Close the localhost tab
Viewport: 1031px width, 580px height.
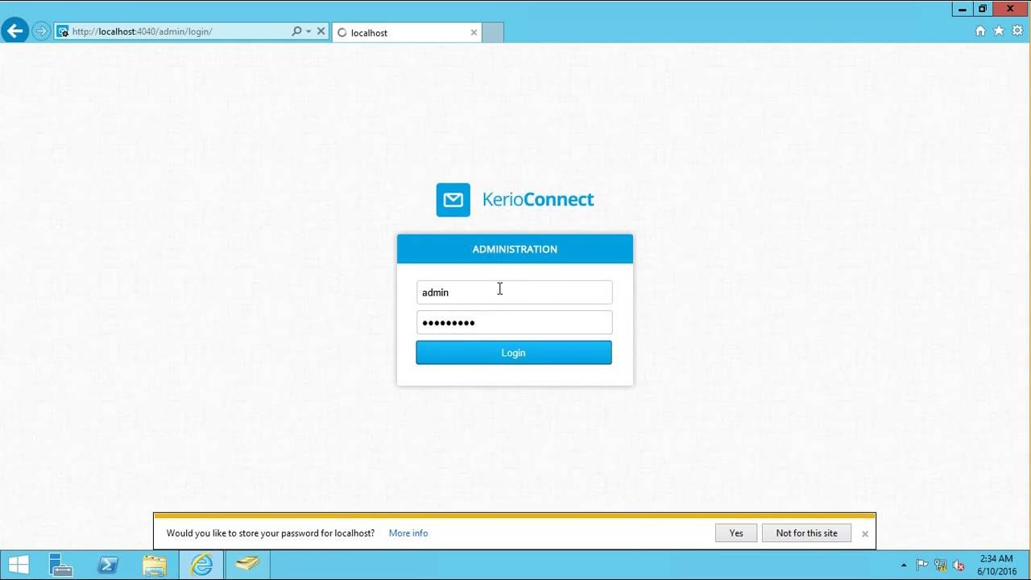(x=474, y=33)
